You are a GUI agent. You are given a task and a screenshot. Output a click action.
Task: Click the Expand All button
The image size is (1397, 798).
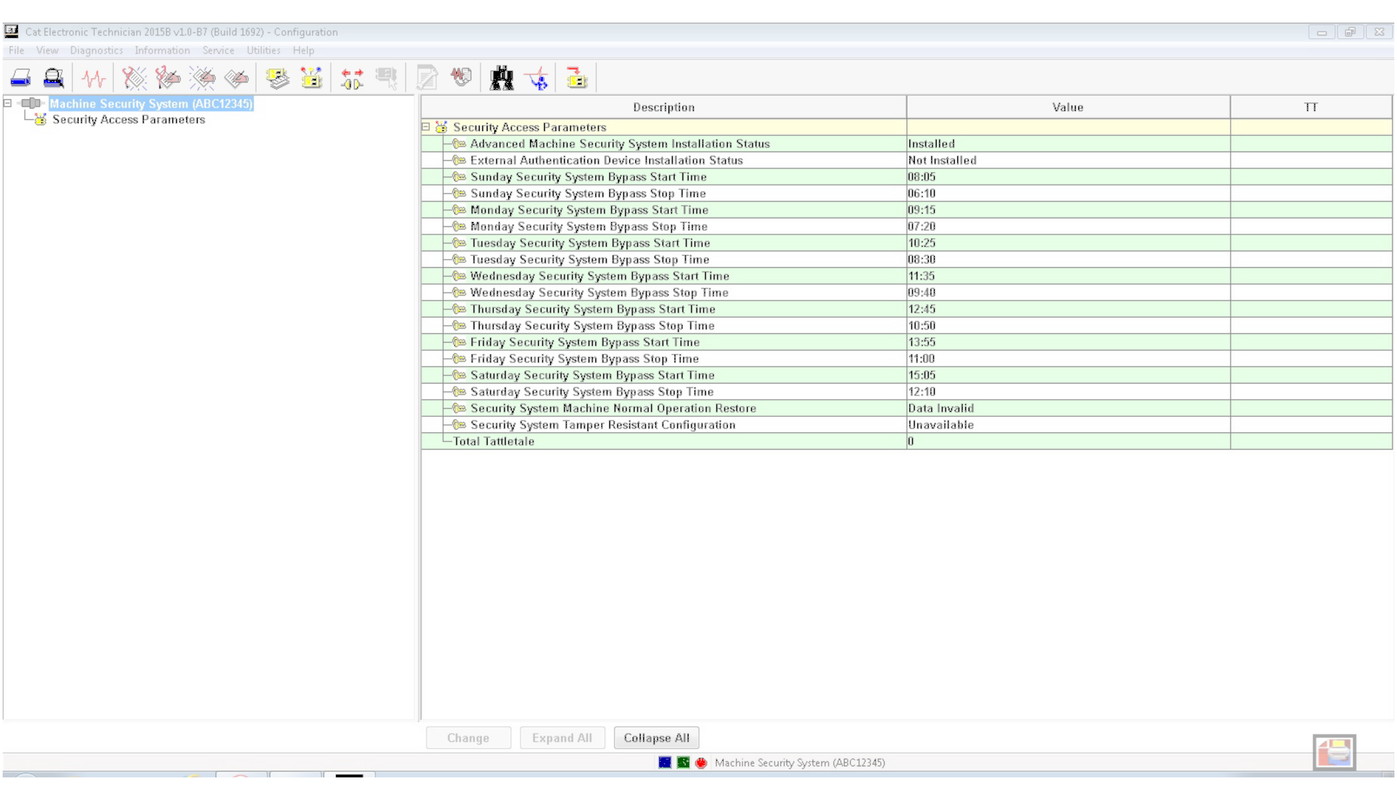click(x=562, y=738)
